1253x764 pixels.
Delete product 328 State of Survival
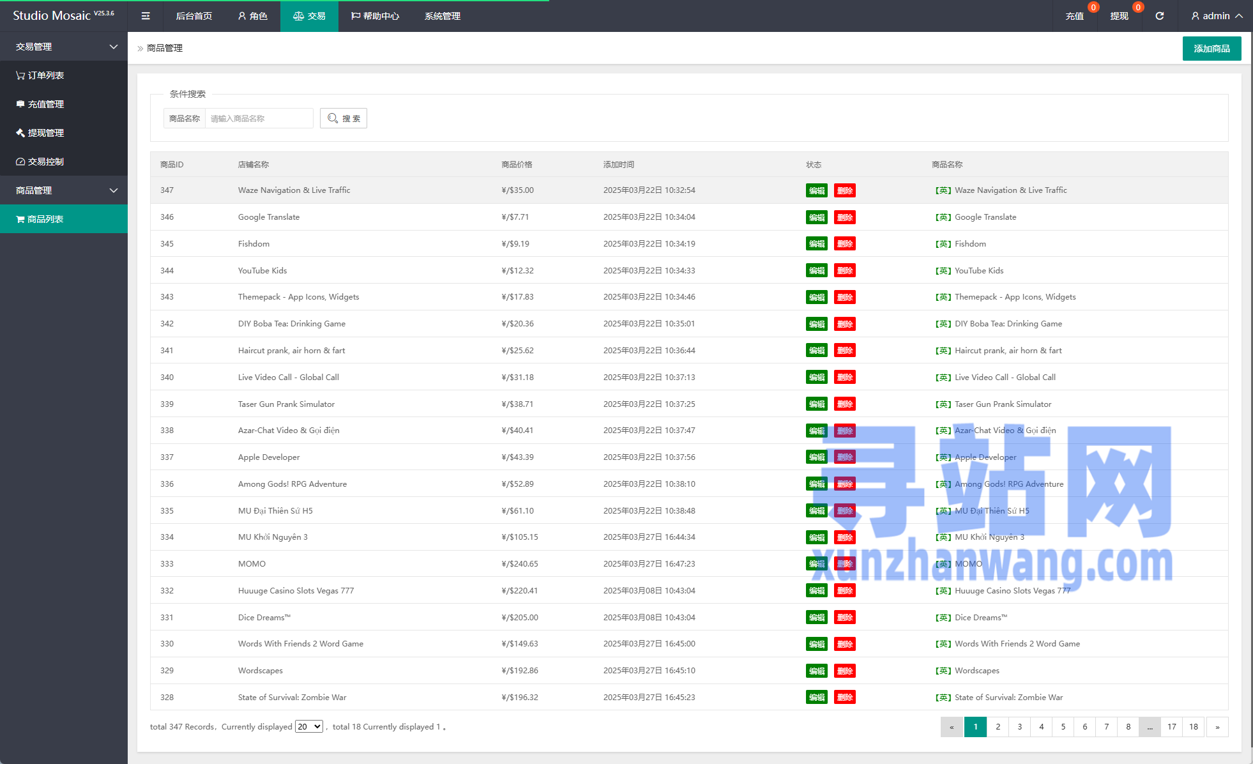pyautogui.click(x=845, y=698)
